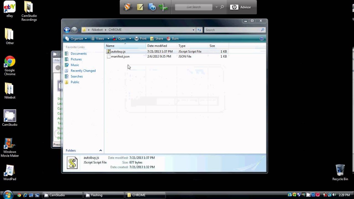Launch Internet Explorer from quick launch
This screenshot has height=199, width=354.
(25, 195)
